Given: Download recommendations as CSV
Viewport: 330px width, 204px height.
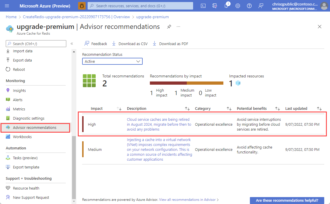Looking at the screenshot, I should tap(130, 44).
